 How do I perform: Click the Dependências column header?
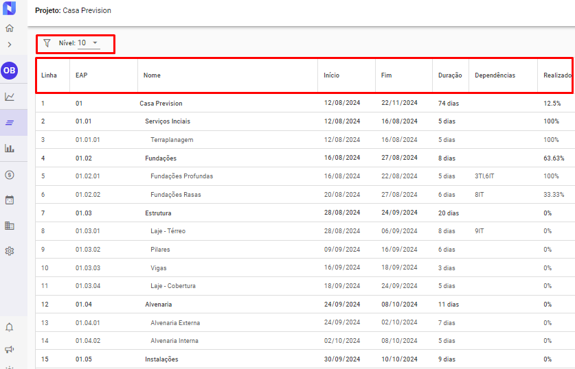click(495, 75)
